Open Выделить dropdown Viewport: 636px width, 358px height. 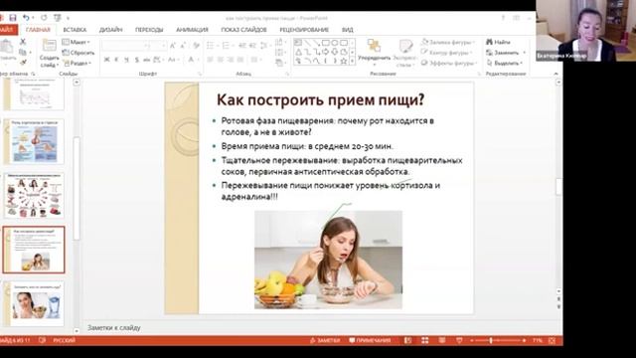pos(505,63)
